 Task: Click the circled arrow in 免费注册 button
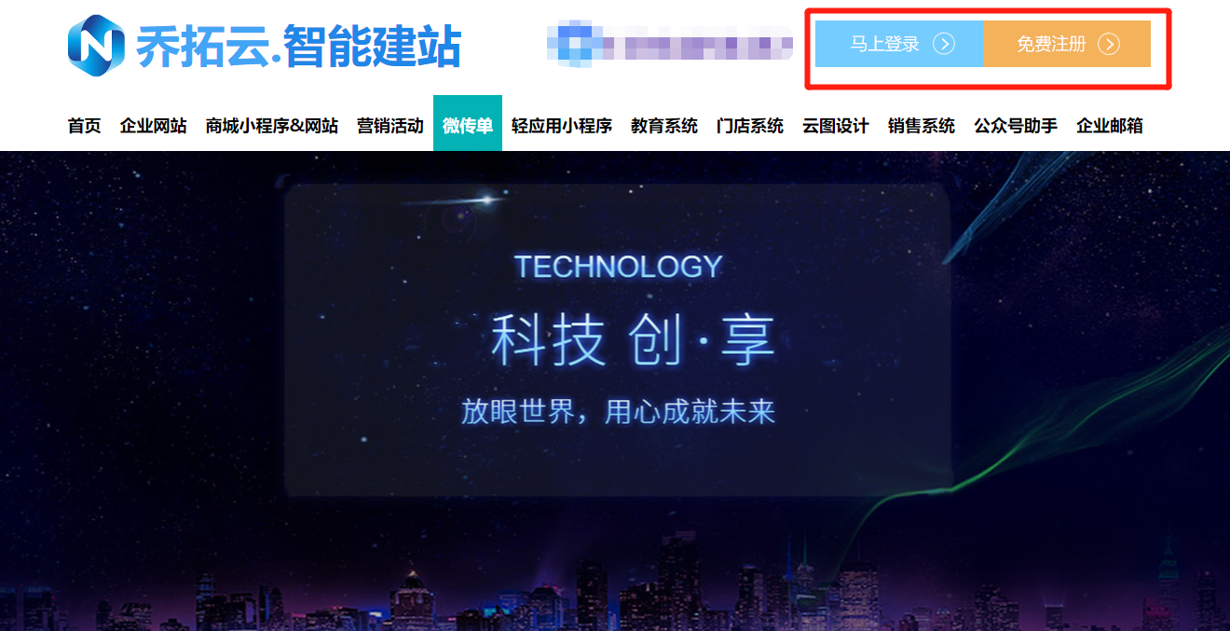(1108, 44)
